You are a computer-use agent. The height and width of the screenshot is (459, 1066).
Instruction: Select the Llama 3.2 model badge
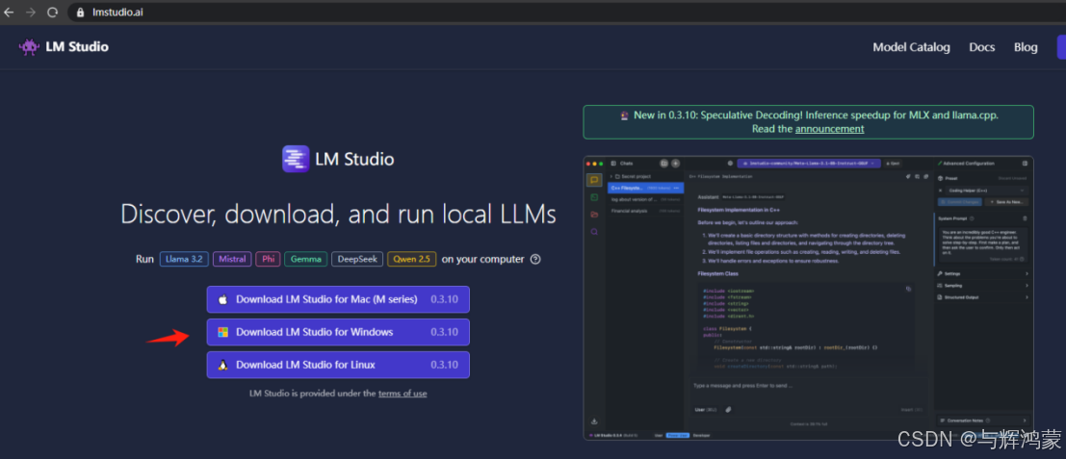tap(184, 259)
